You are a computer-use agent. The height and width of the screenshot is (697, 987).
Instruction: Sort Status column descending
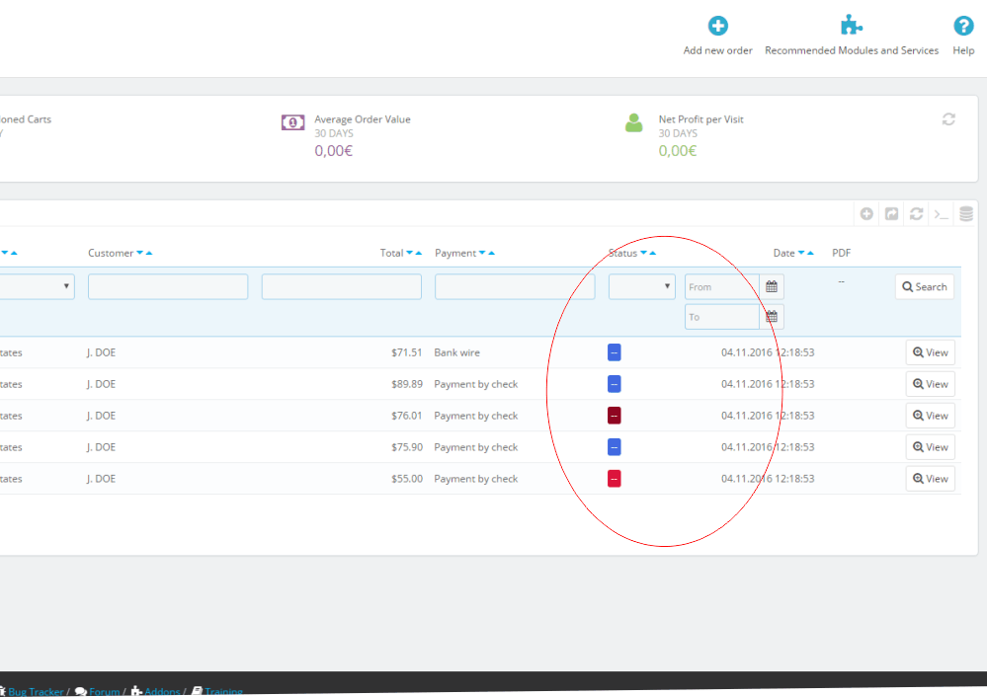coord(643,253)
